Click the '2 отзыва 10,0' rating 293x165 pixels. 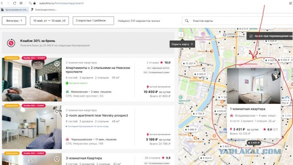[158, 63]
